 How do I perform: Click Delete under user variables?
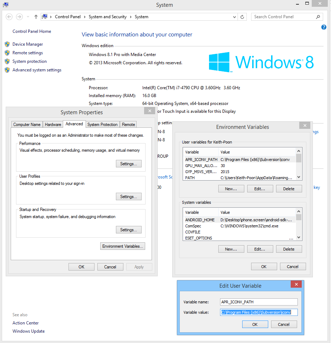tap(289, 189)
